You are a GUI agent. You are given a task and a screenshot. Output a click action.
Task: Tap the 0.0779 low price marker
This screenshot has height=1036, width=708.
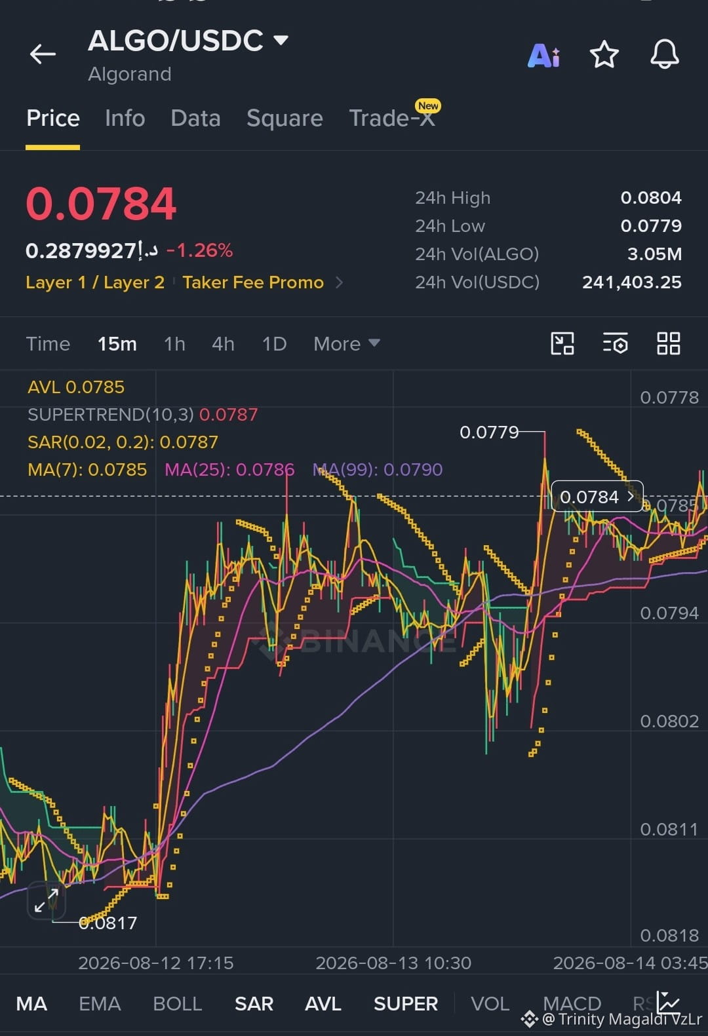pos(489,432)
